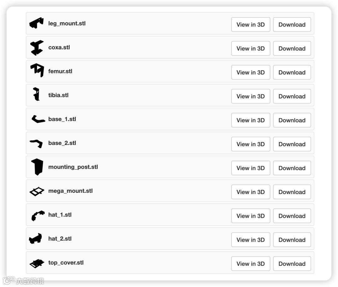Click the mounting_post.stl thumbnail icon
338x287 pixels.
tap(37, 167)
